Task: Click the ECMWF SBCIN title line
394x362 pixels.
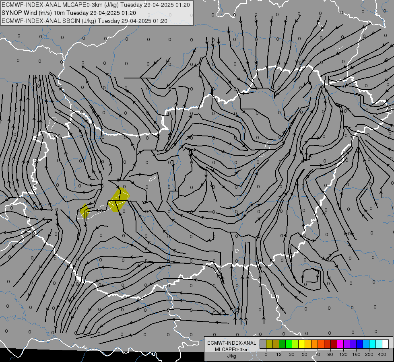Action: (x=84, y=21)
